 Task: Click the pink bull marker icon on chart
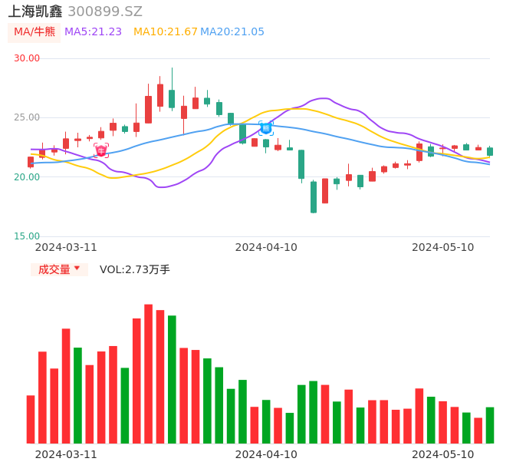101,150
